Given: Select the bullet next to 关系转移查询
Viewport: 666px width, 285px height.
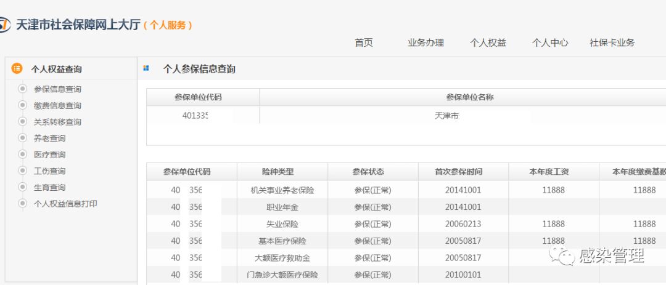Looking at the screenshot, I should click(23, 122).
